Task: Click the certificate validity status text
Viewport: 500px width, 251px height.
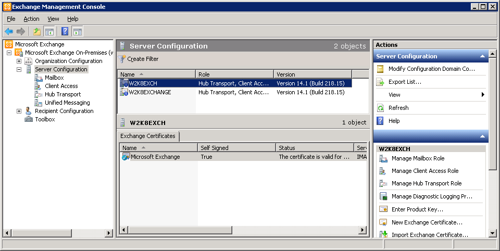Action: point(314,157)
